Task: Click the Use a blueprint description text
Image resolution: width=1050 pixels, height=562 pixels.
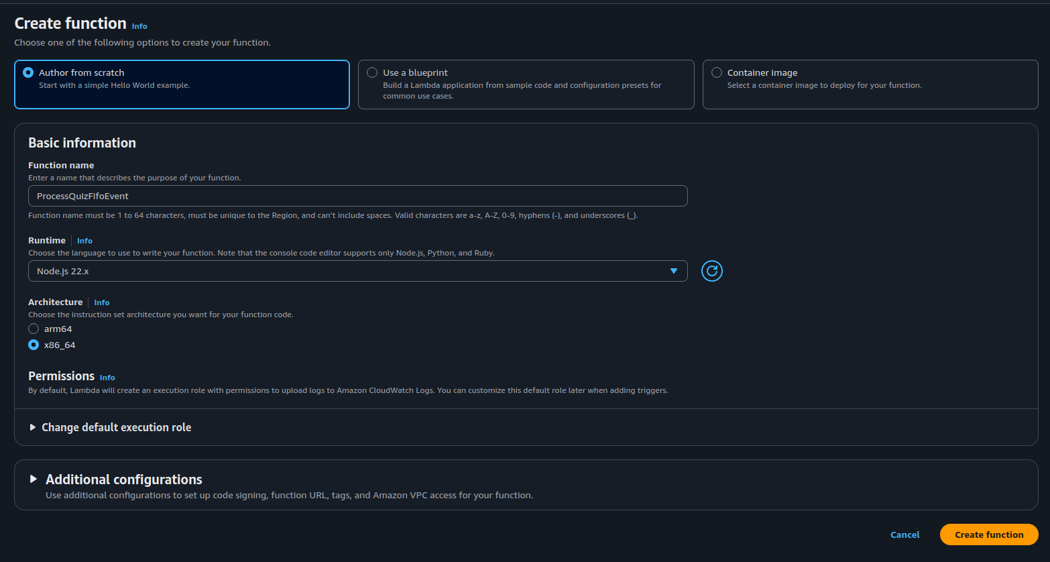Action: click(x=522, y=91)
